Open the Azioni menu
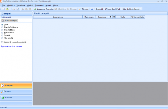The height and width of the screenshot is (109, 168). (x=48, y=5)
